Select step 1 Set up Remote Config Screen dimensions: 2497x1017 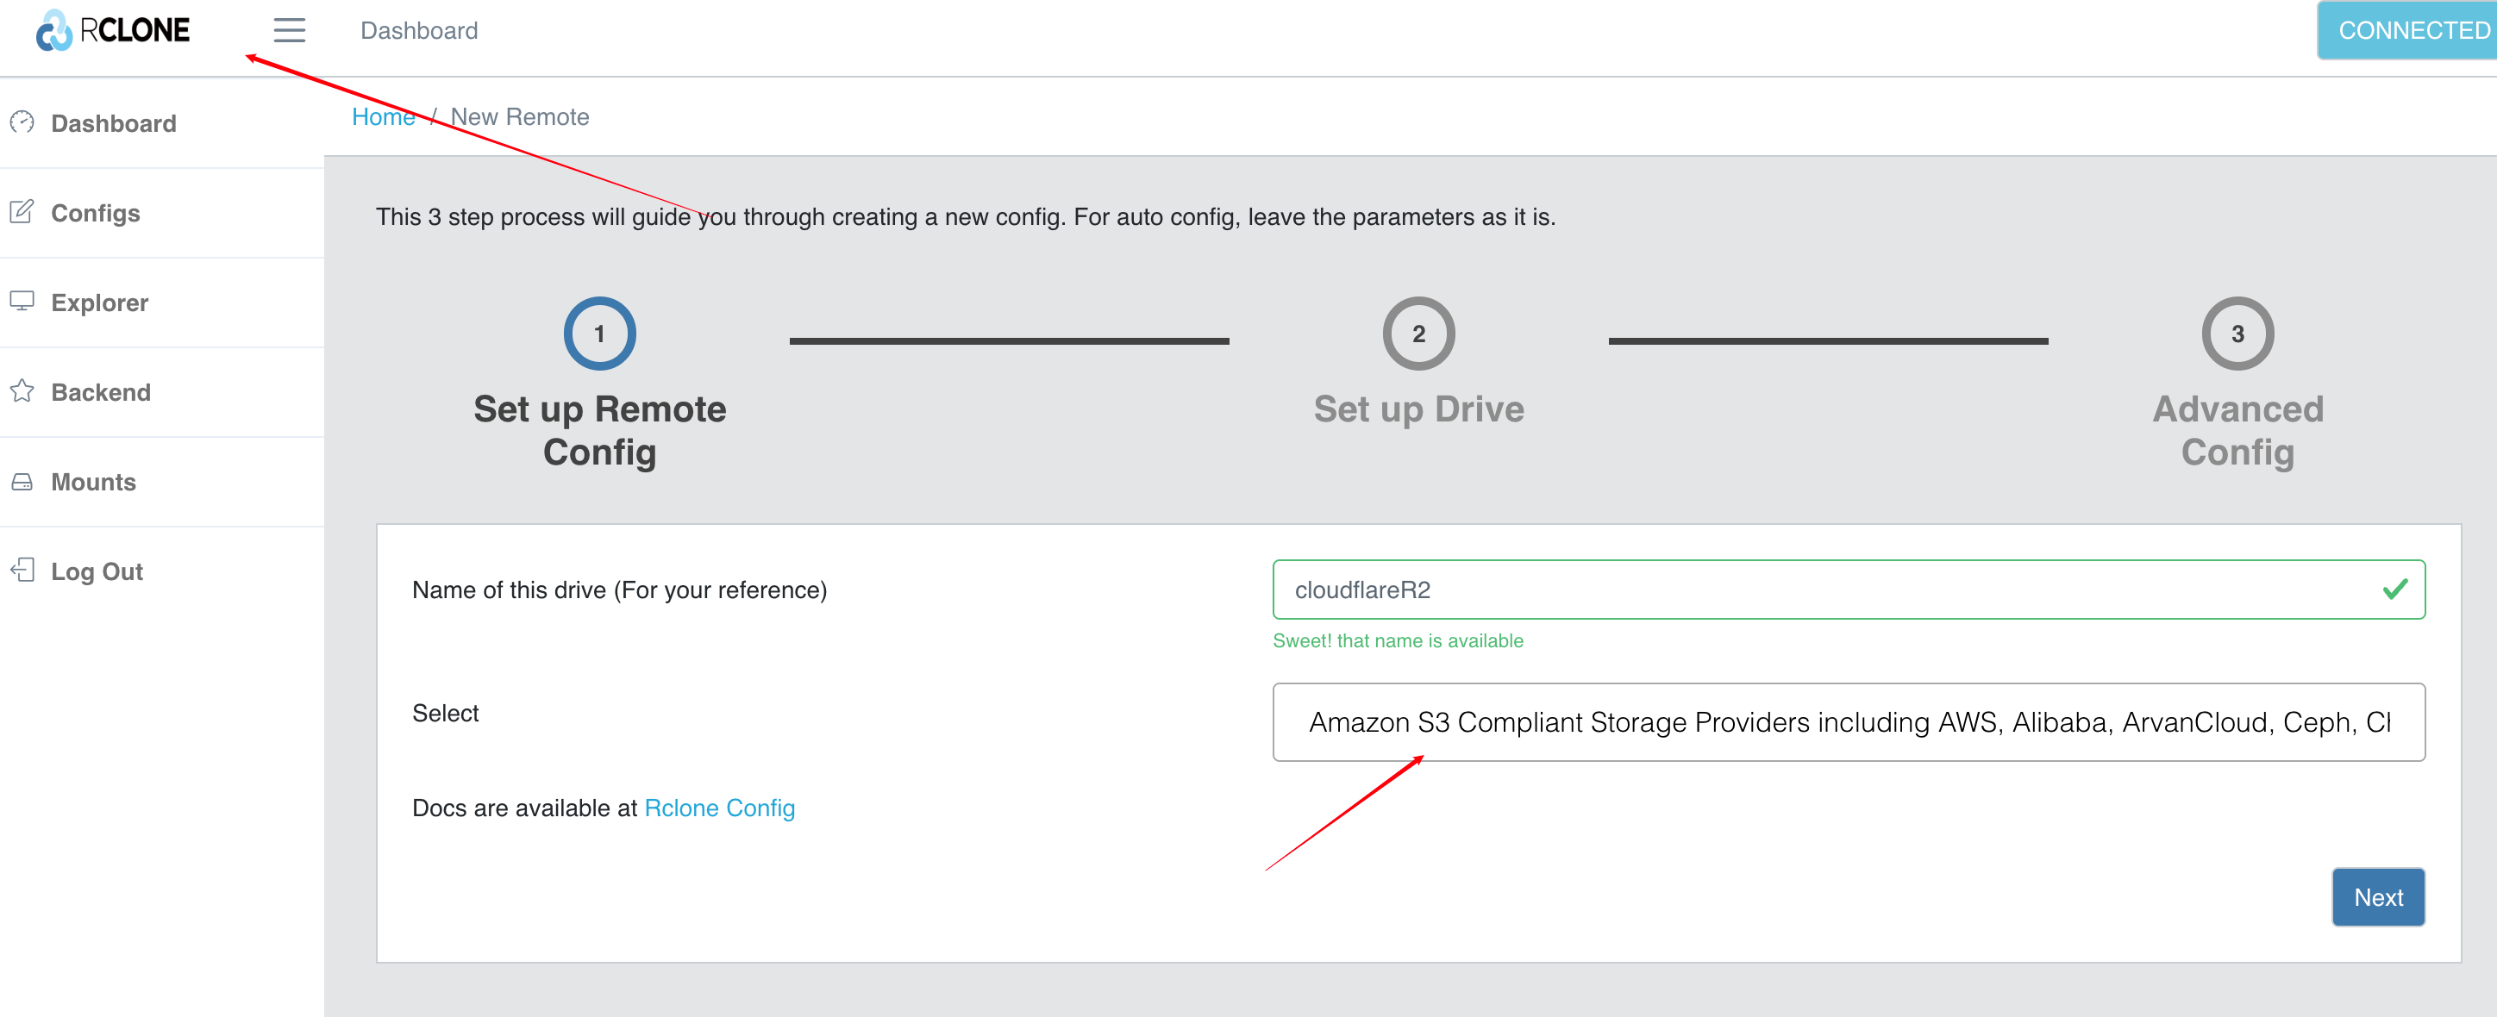point(599,334)
